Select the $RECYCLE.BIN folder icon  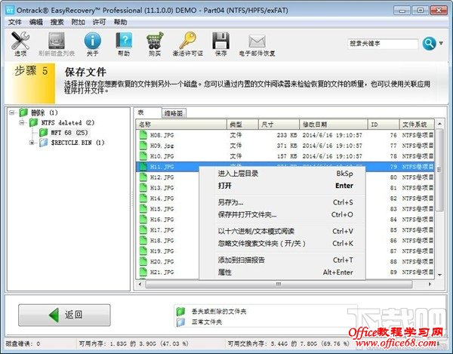[x=44, y=143]
